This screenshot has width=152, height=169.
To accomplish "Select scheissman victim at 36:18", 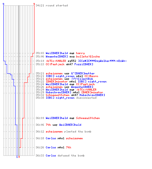I will click(x=74, y=138).
